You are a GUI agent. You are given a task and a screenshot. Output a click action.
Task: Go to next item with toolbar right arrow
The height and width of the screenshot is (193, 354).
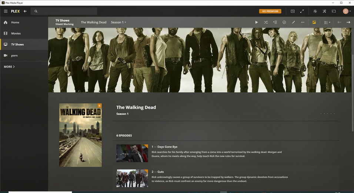coord(348,22)
